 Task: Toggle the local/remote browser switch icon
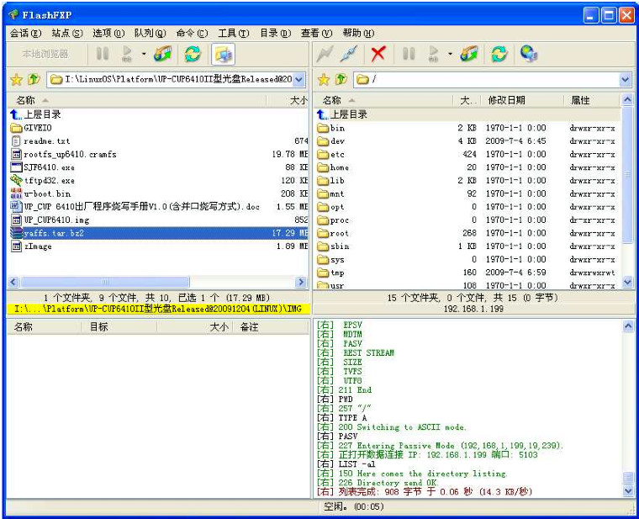coord(223,54)
